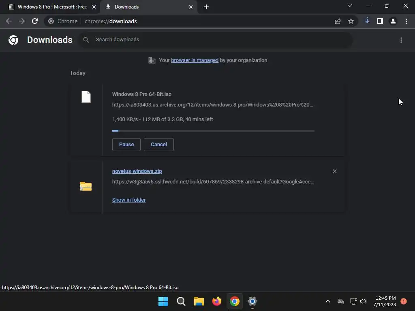Image resolution: width=415 pixels, height=311 pixels.
Task: Click the Chrome taskbar icon
Action: pos(235,301)
